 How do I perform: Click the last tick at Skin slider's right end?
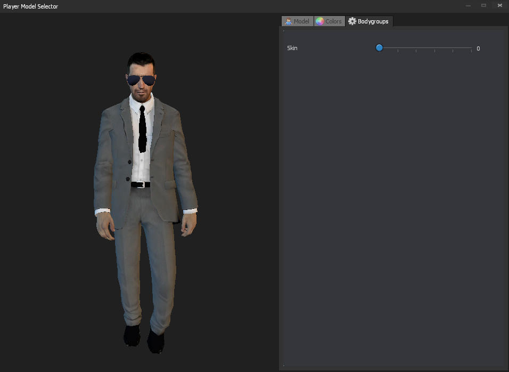point(471,50)
